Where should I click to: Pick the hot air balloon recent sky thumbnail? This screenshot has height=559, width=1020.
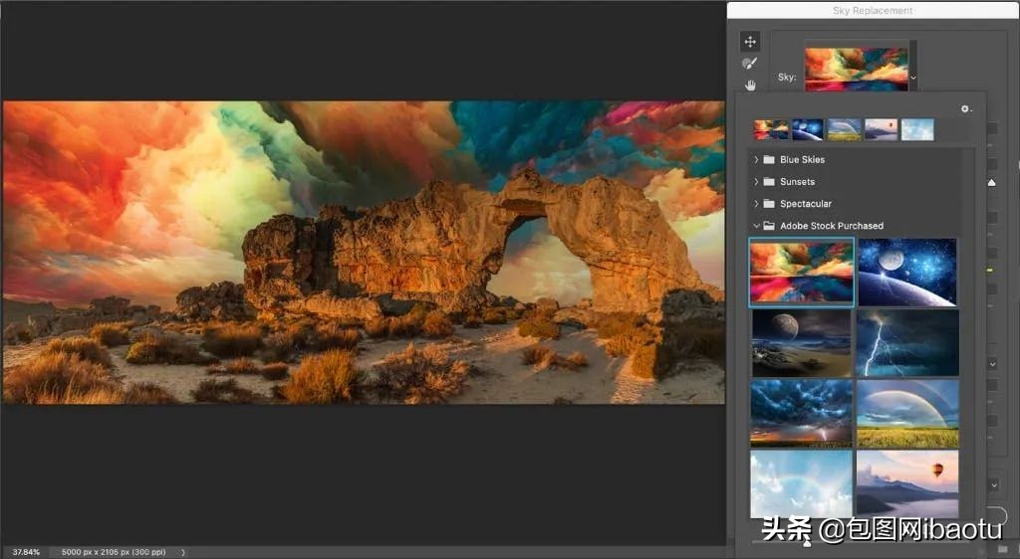point(881,130)
